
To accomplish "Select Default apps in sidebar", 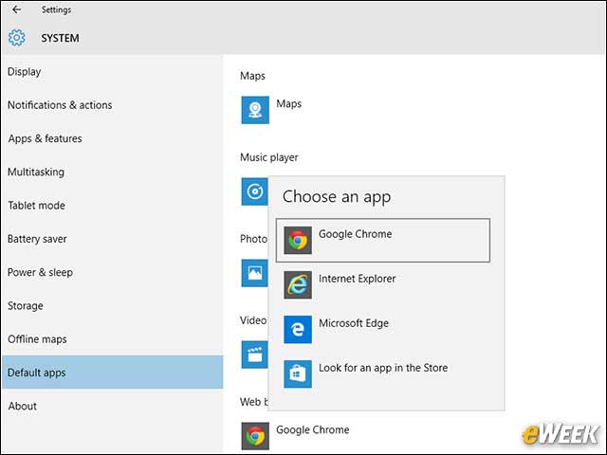I will [x=112, y=373].
